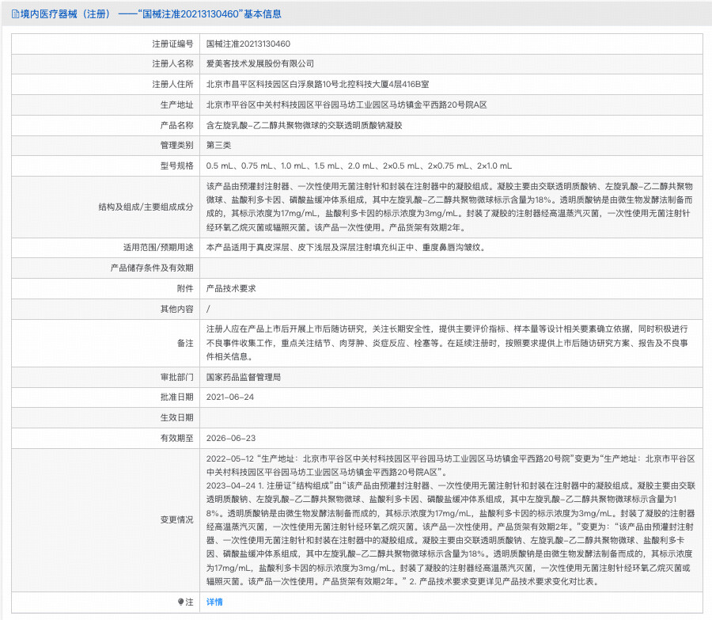The width and height of the screenshot is (712, 620).
Task: Select registration number value 国械注准20213130460
Action: coord(248,44)
